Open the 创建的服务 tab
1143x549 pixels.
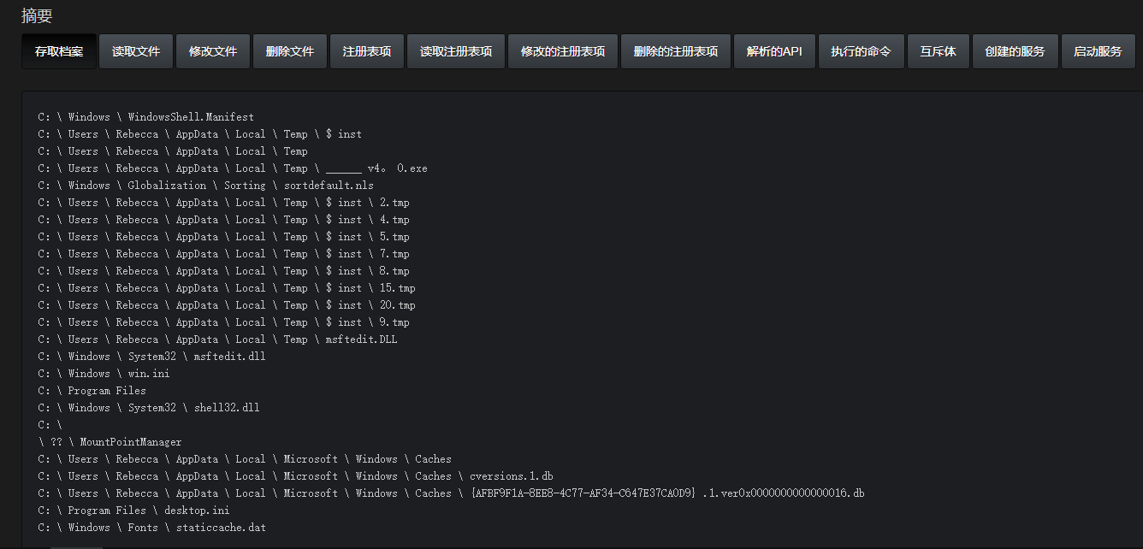tap(1015, 51)
